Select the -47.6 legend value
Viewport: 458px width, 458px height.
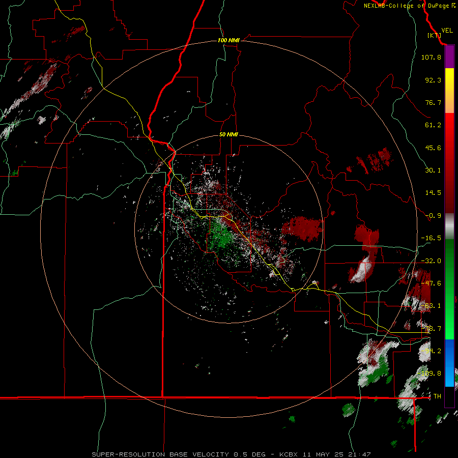(431, 283)
